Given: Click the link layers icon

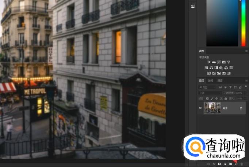Looking at the screenshot, I should [x=208, y=164].
